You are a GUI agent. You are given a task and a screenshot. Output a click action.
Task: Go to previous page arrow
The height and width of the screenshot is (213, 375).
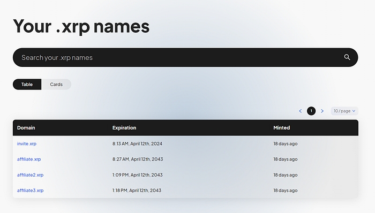pos(301,111)
